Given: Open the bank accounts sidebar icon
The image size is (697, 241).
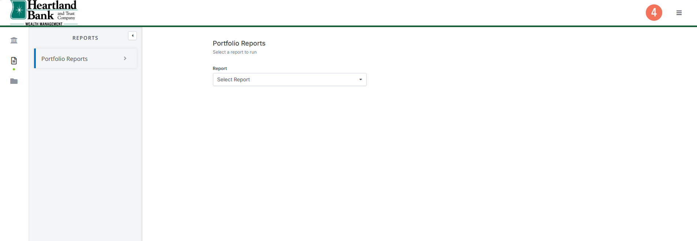Looking at the screenshot, I should point(14,40).
